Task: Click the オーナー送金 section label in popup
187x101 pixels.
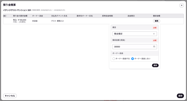Action: (x=118, y=53)
